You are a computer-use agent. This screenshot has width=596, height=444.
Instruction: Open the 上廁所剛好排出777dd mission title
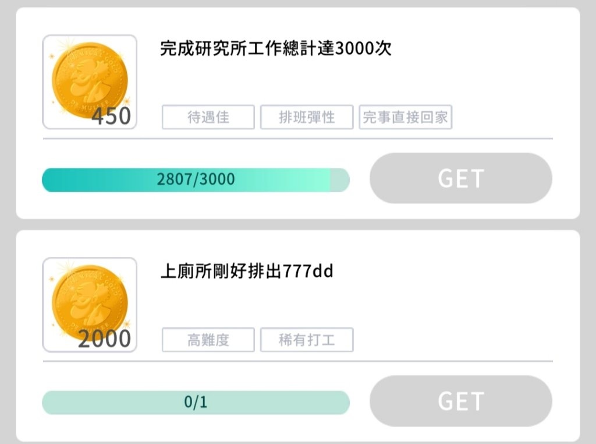click(x=247, y=272)
